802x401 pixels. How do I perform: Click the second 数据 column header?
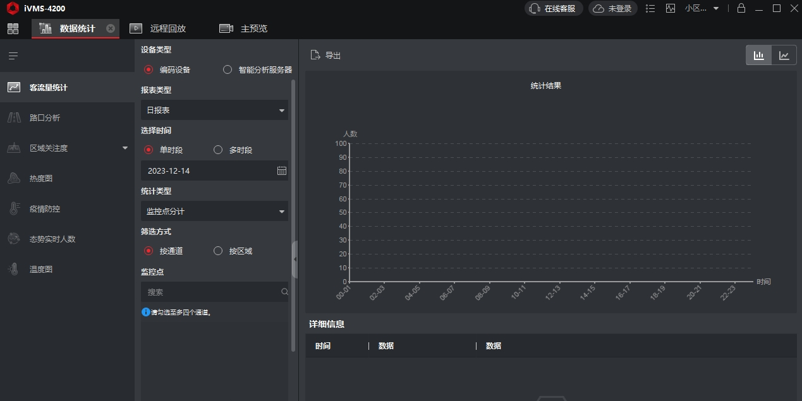click(x=494, y=346)
